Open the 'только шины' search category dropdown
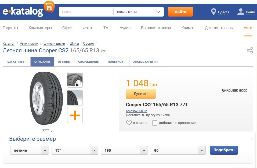 [139, 12]
